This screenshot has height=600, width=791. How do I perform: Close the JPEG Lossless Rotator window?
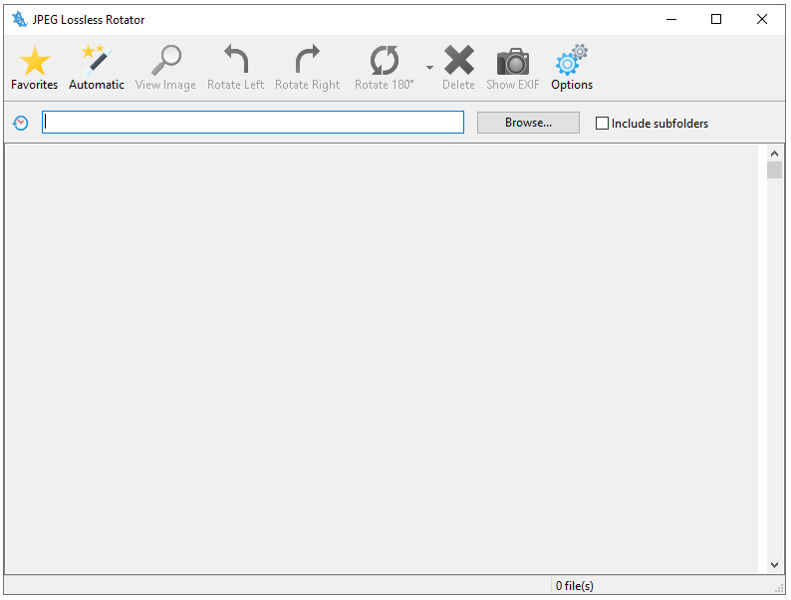pyautogui.click(x=762, y=20)
